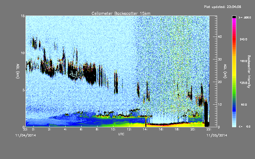Click the '5' tick on km axis
The image size is (255, 159).
(24, 90)
